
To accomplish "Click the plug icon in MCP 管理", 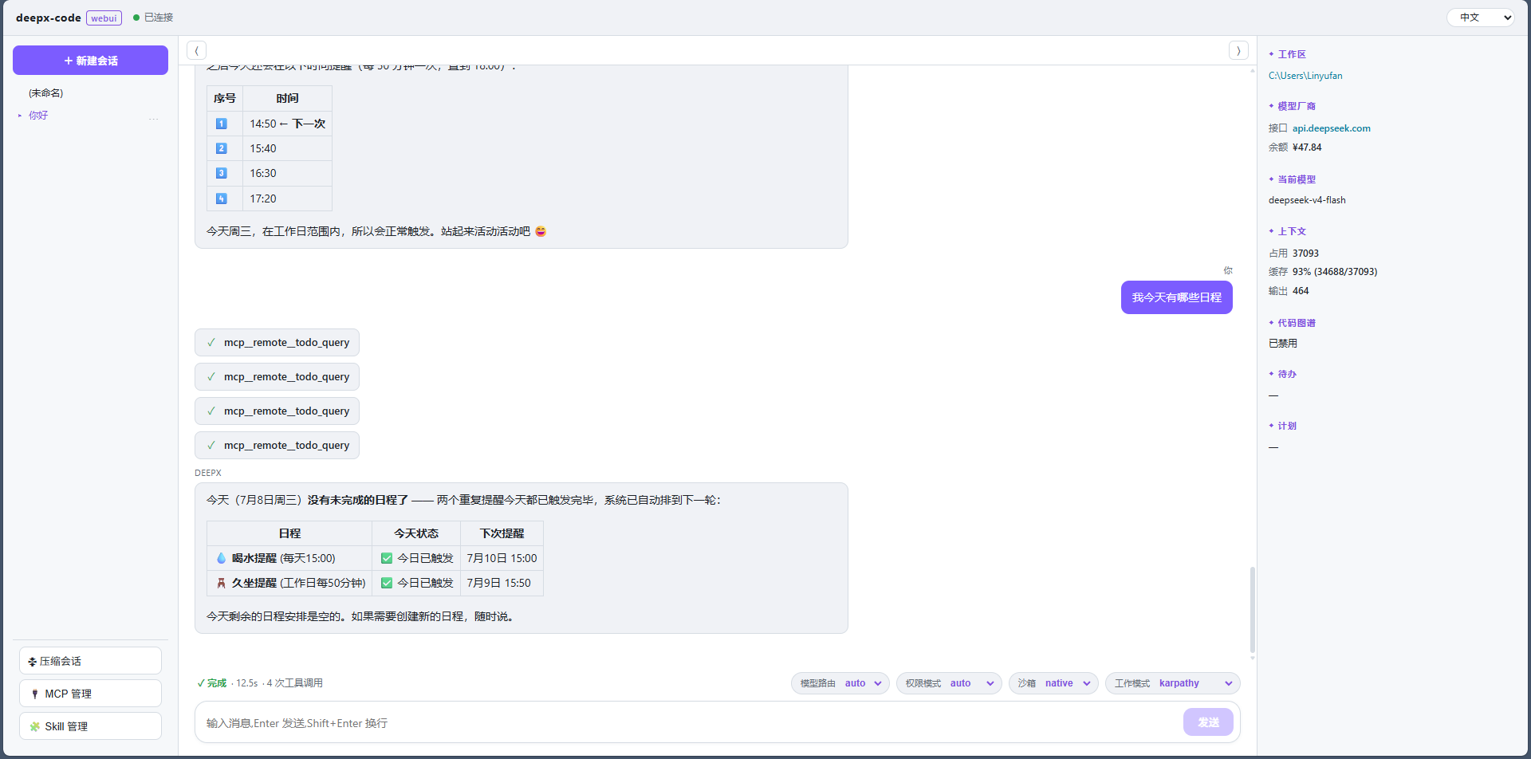I will [x=35, y=694].
